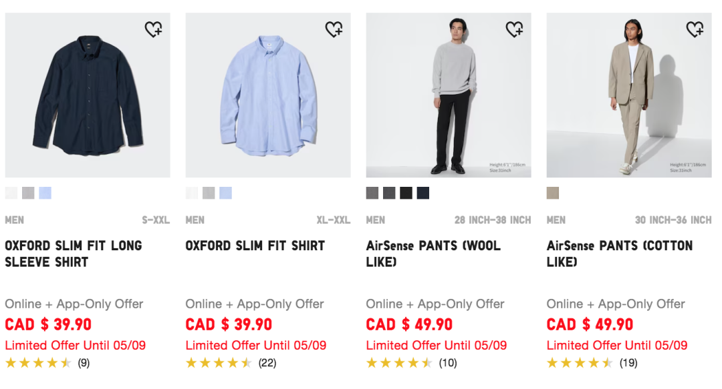
Task: View model photo of AirSense Wool Like pants
Action: tap(449, 95)
